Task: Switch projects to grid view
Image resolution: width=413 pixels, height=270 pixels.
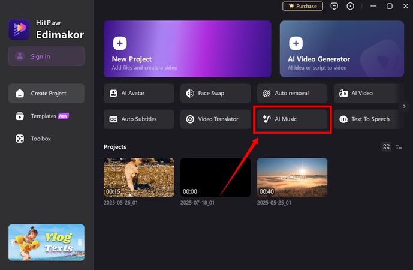Action: click(387, 146)
